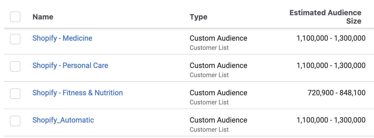Click the audience size in Shopify_Automatic row

[331, 120]
